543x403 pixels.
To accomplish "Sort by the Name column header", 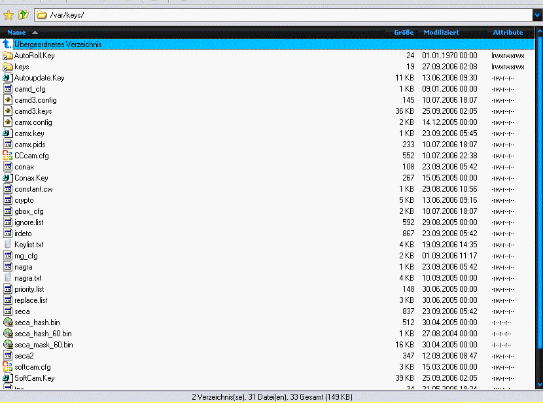I will pos(16,32).
